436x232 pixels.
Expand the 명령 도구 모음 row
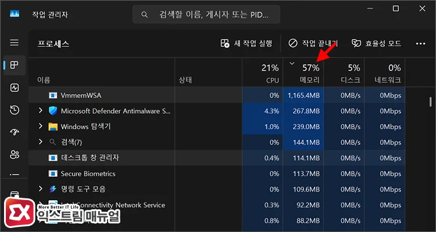[x=41, y=188]
